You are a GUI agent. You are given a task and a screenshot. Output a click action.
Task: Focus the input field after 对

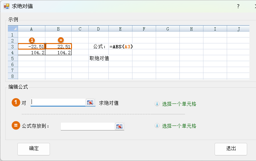point(58,103)
